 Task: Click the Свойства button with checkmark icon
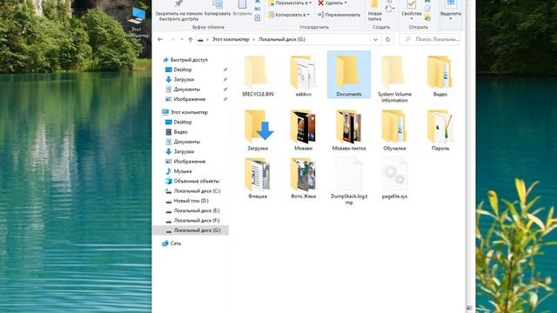[412, 9]
